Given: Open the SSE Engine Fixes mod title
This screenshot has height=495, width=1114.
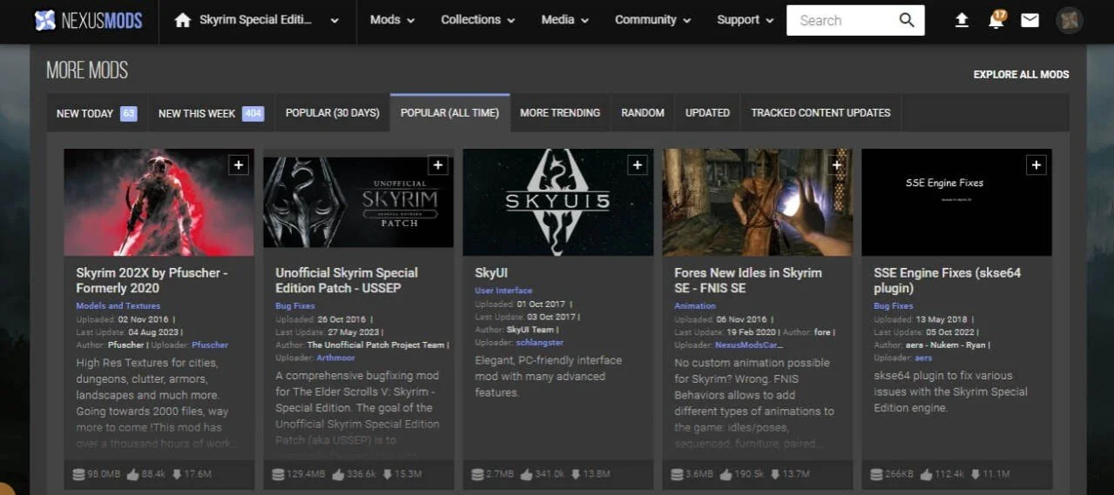Looking at the screenshot, I should [947, 280].
